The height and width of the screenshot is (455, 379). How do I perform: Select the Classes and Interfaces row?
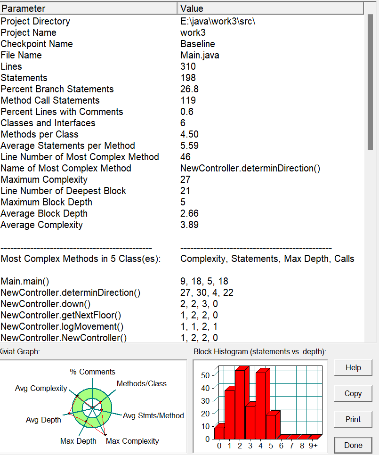tap(182, 123)
